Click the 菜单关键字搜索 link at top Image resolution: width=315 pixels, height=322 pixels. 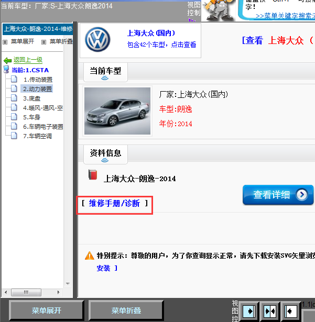(x=286, y=16)
